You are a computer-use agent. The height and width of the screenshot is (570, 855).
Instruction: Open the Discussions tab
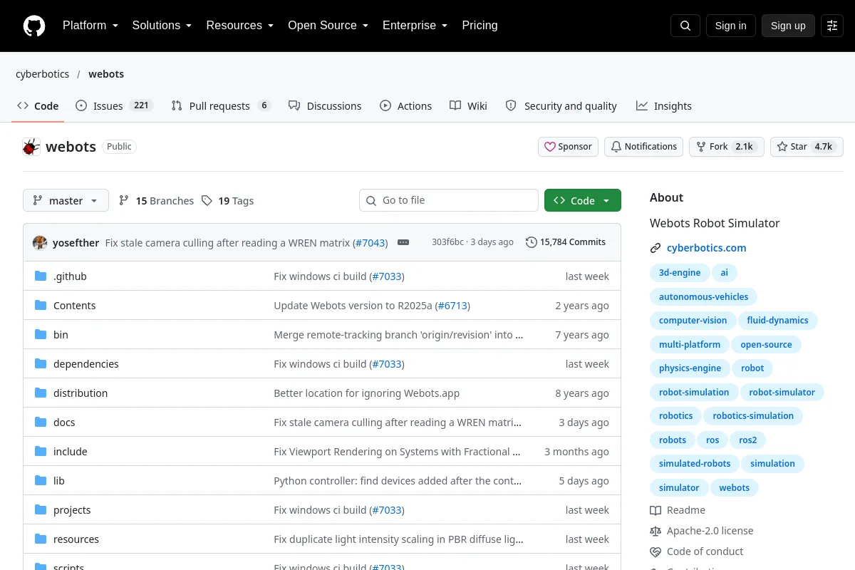coord(325,105)
